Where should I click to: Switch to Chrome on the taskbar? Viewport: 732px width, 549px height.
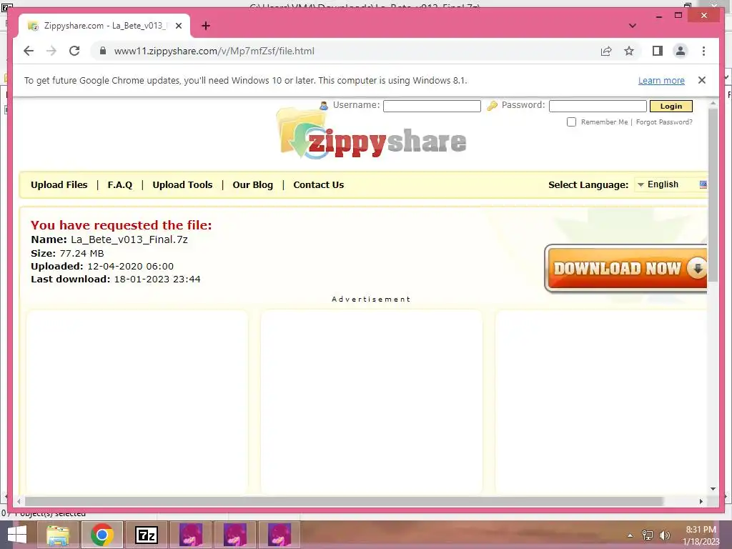102,535
